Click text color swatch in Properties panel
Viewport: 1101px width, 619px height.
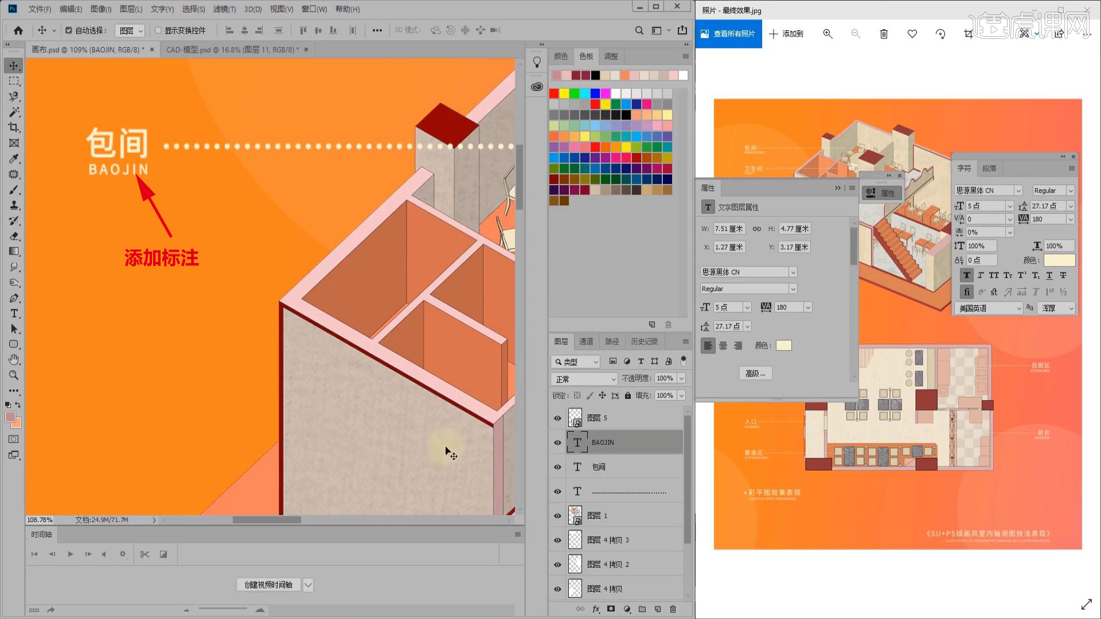click(783, 346)
